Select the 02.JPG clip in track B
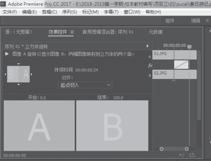The height and width of the screenshot is (161, 211). pos(175,74)
